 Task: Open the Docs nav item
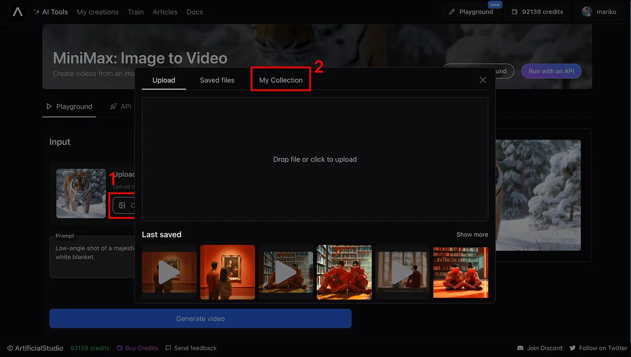click(195, 12)
